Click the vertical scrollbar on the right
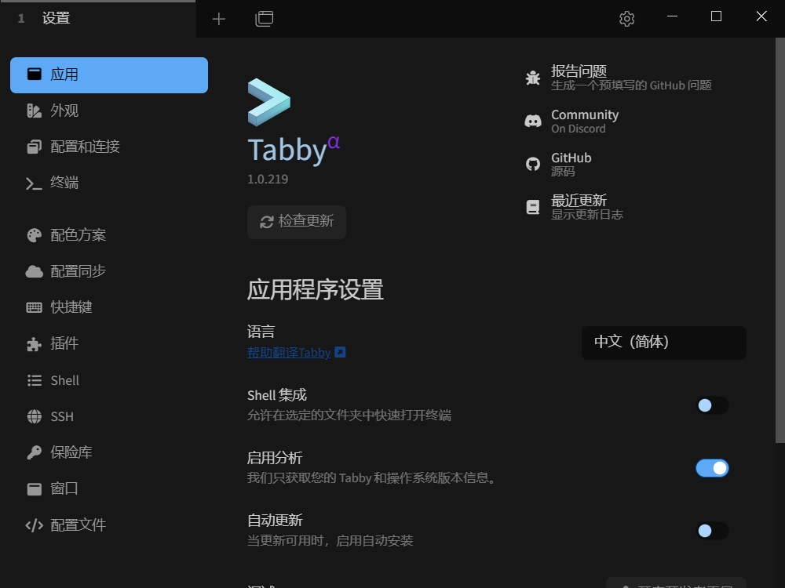 click(x=780, y=240)
